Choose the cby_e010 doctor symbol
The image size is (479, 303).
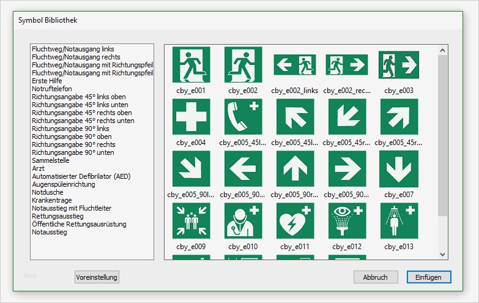click(243, 221)
